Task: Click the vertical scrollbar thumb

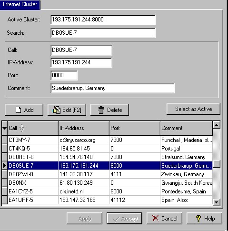Action: 217,164
